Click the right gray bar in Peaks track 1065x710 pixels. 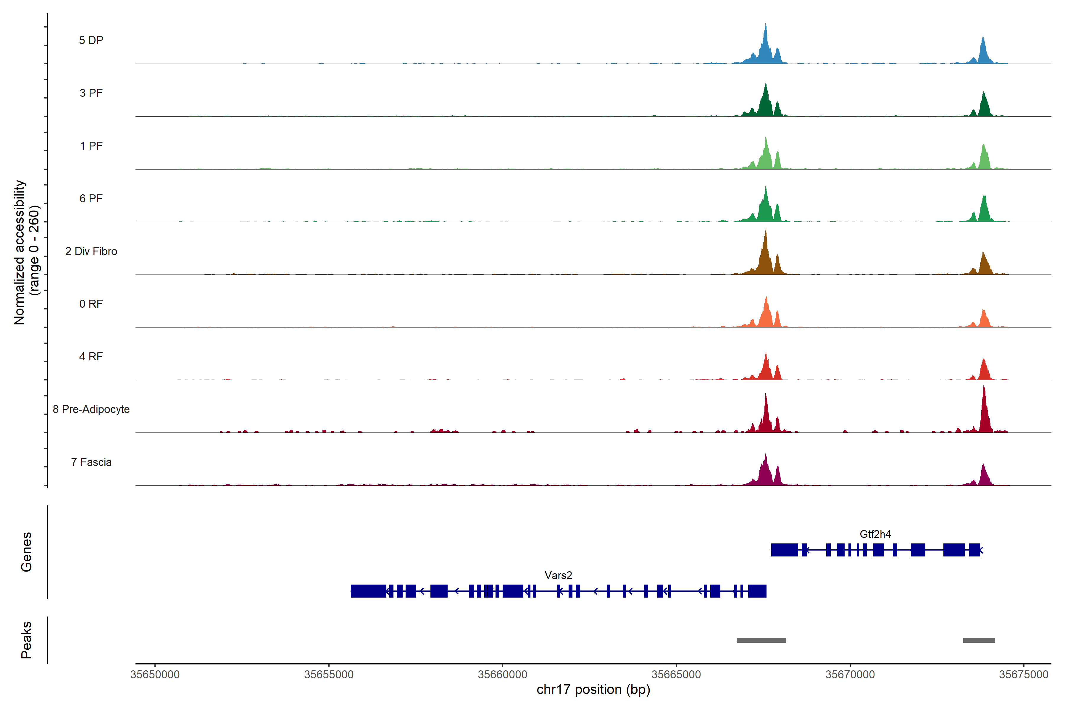coord(979,640)
